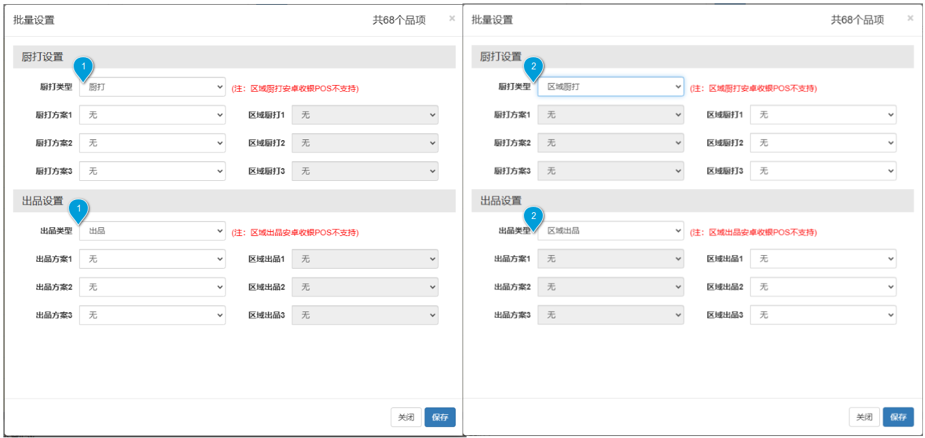This screenshot has height=438, width=925.
Task: Click disabled 出品方案3 dropdown in right dialog
Action: (x=611, y=315)
